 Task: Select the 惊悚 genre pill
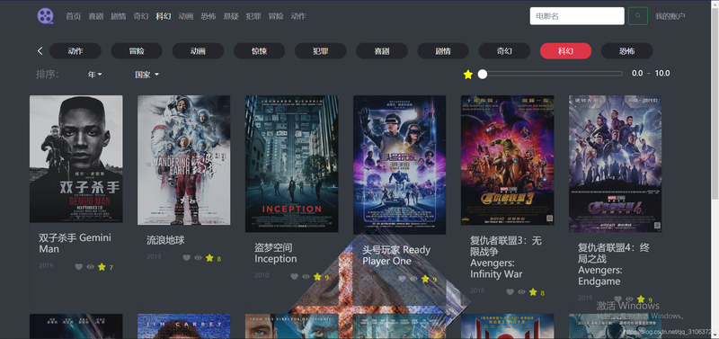click(x=259, y=51)
